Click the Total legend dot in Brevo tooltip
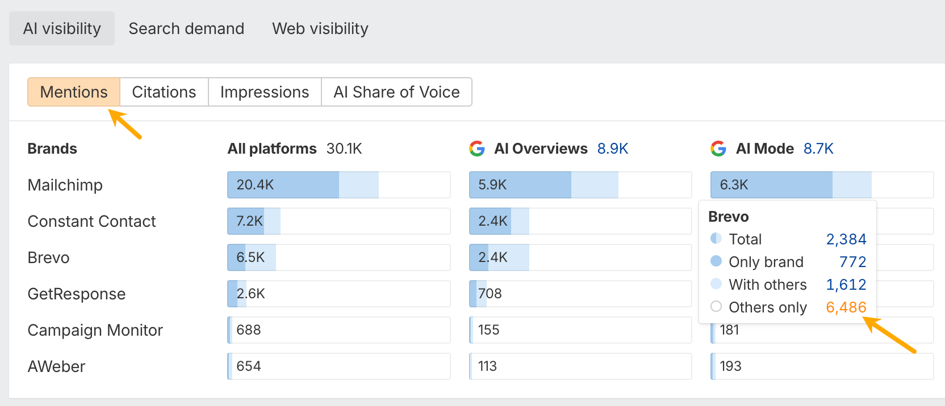The image size is (945, 406). point(716,239)
